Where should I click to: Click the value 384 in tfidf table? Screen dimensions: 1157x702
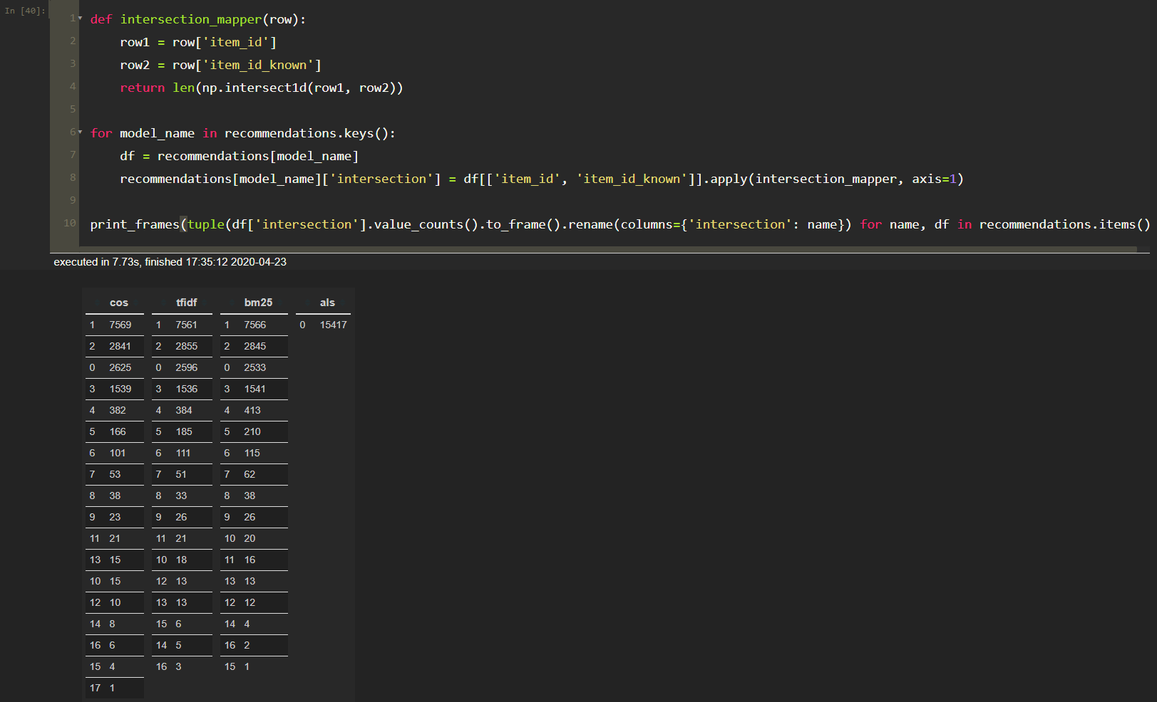point(184,410)
